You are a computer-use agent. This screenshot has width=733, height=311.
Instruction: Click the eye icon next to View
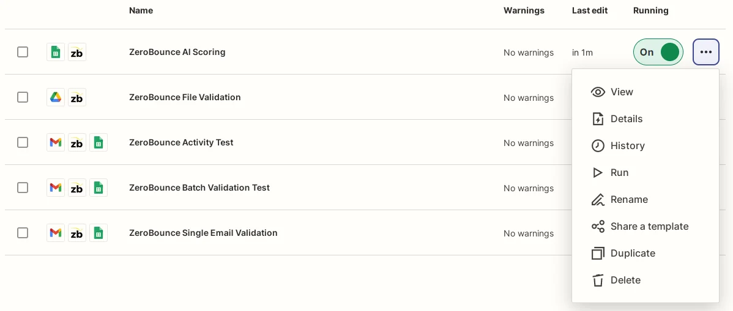coord(598,92)
